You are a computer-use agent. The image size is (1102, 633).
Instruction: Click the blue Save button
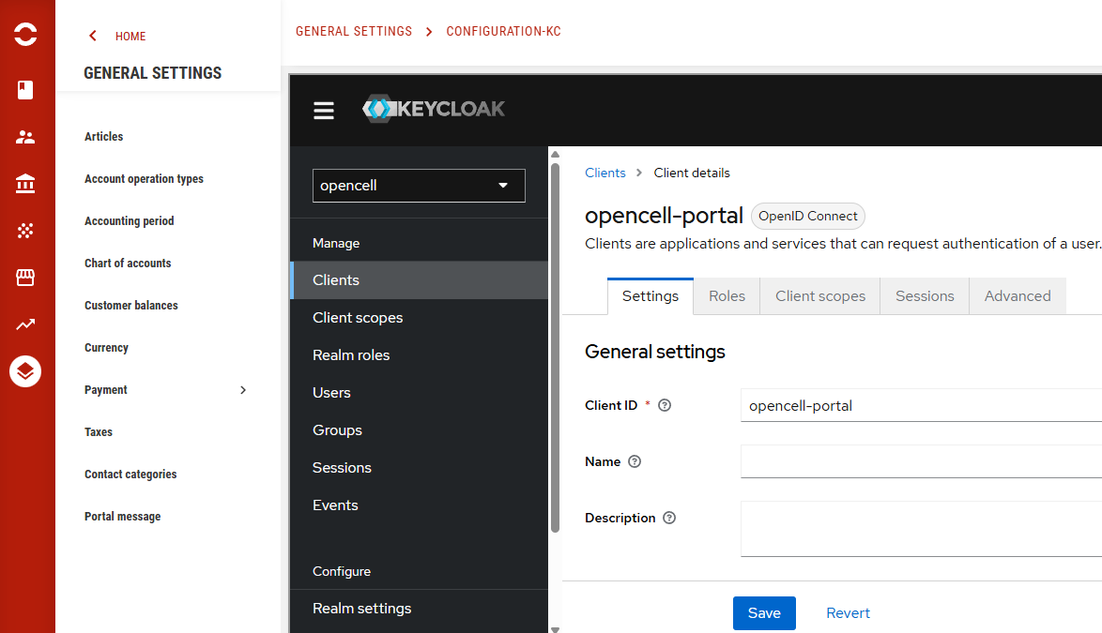pos(763,613)
